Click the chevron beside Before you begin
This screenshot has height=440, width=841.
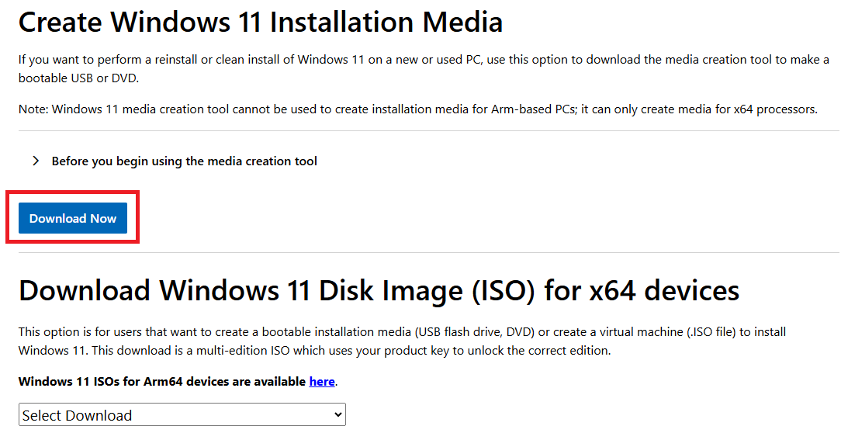pyautogui.click(x=36, y=161)
